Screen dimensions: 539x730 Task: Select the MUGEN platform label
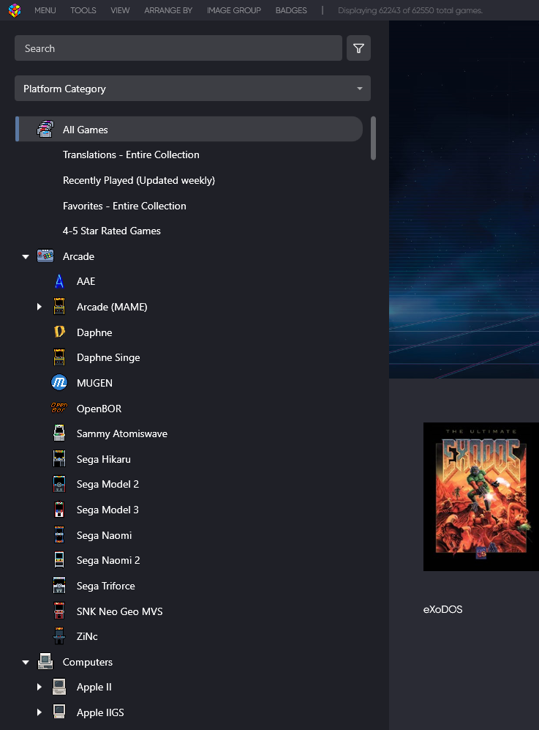(94, 383)
